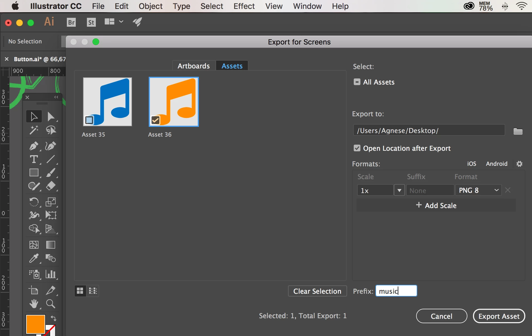This screenshot has height=336, width=532.
Task: Select the Scale tool
Action: (x=51, y=202)
